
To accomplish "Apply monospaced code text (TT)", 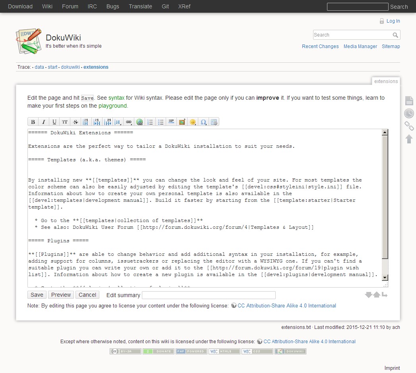I will tap(65, 122).
